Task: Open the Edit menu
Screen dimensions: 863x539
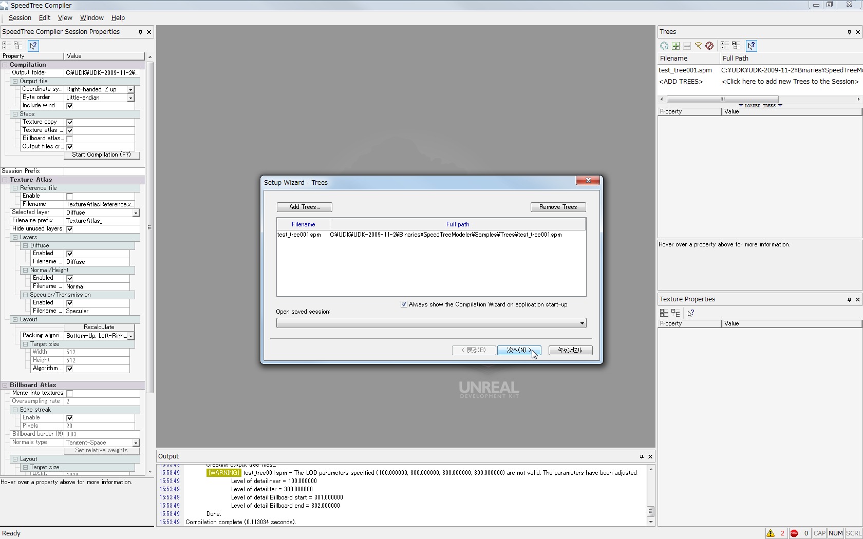Action: [45, 18]
